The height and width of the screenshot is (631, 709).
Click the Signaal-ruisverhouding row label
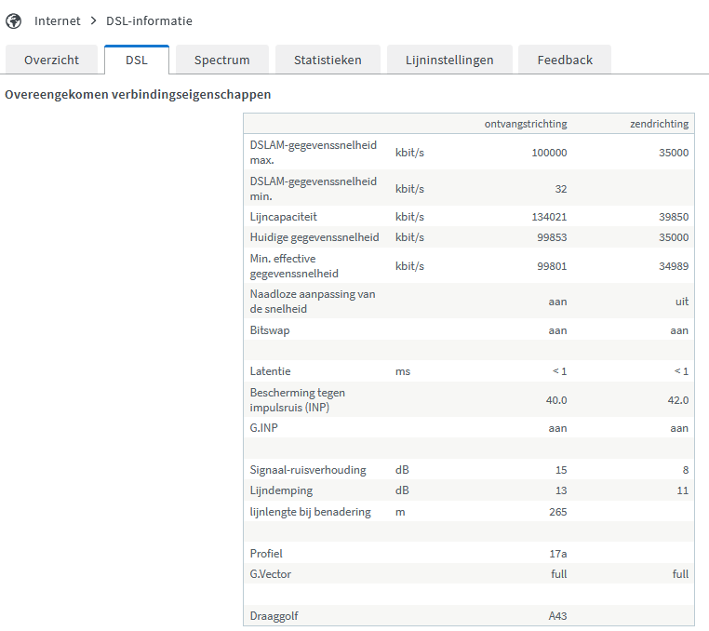[x=308, y=470]
